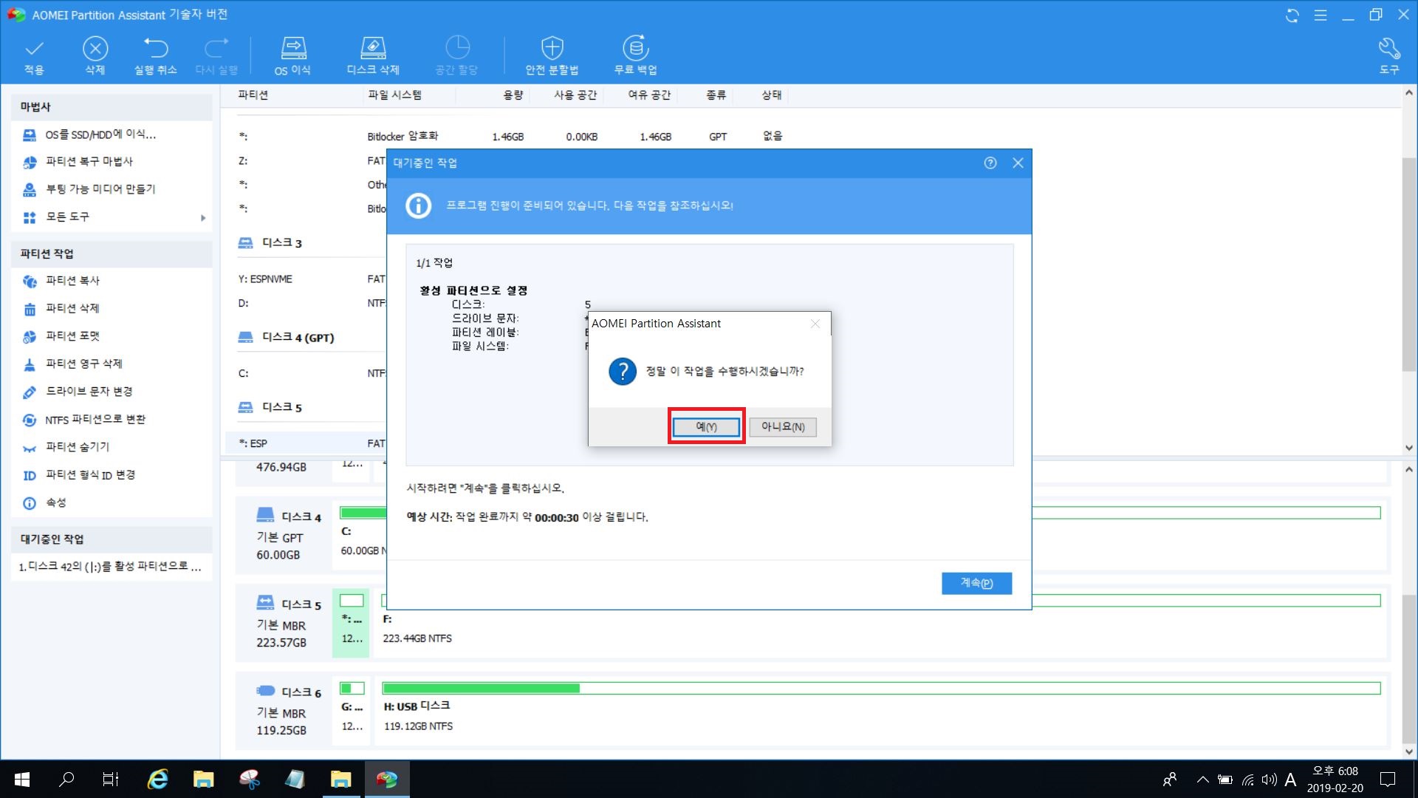Confirm with the 예(Y) button

706,427
